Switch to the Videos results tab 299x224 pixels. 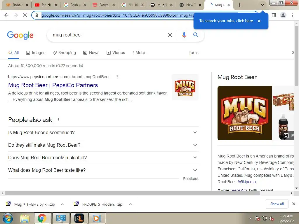[x=116, y=53]
